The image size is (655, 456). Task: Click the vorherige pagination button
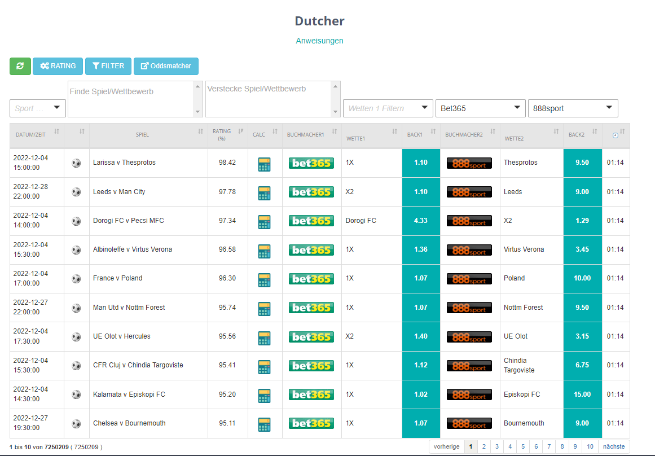tap(447, 446)
